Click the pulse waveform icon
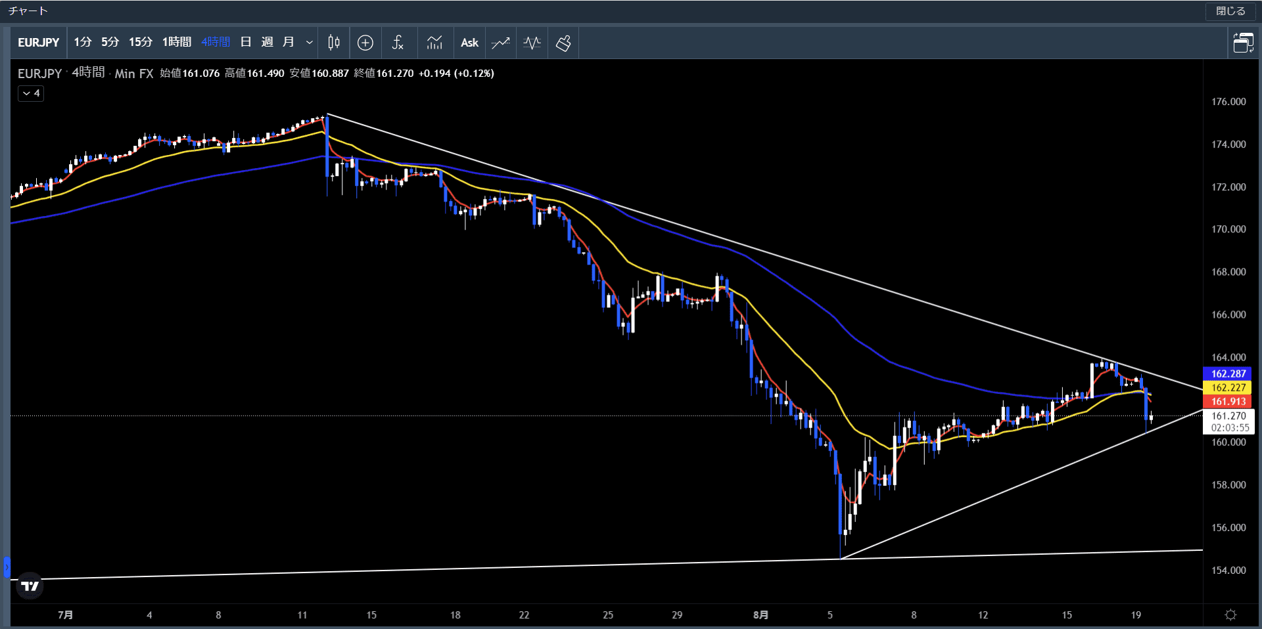This screenshot has height=629, width=1262. 532,43
